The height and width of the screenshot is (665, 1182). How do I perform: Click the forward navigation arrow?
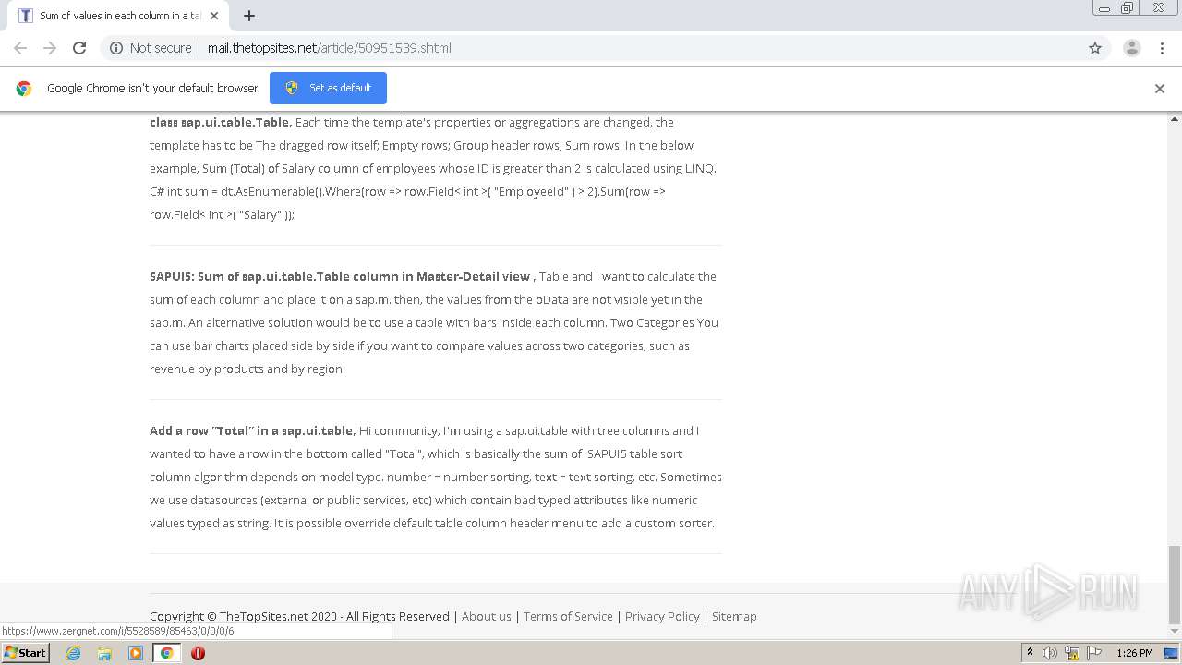click(x=50, y=48)
